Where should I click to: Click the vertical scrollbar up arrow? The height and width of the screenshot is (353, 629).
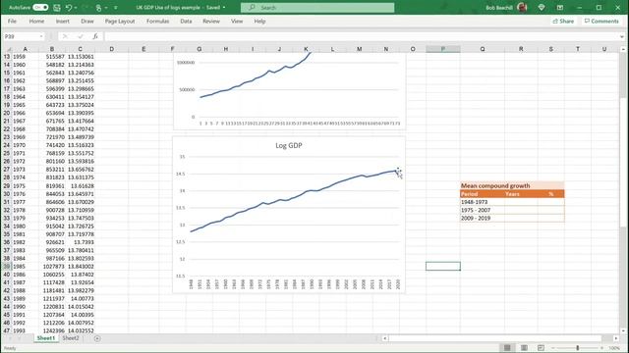pos(623,49)
